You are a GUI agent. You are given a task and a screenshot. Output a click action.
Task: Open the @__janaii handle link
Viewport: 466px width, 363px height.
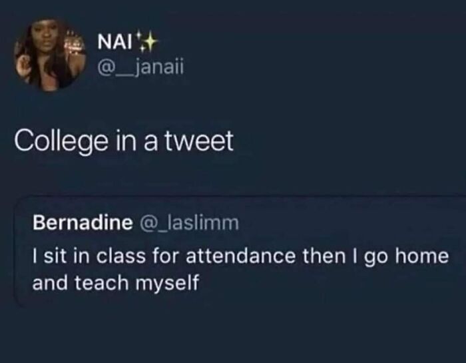coord(138,67)
